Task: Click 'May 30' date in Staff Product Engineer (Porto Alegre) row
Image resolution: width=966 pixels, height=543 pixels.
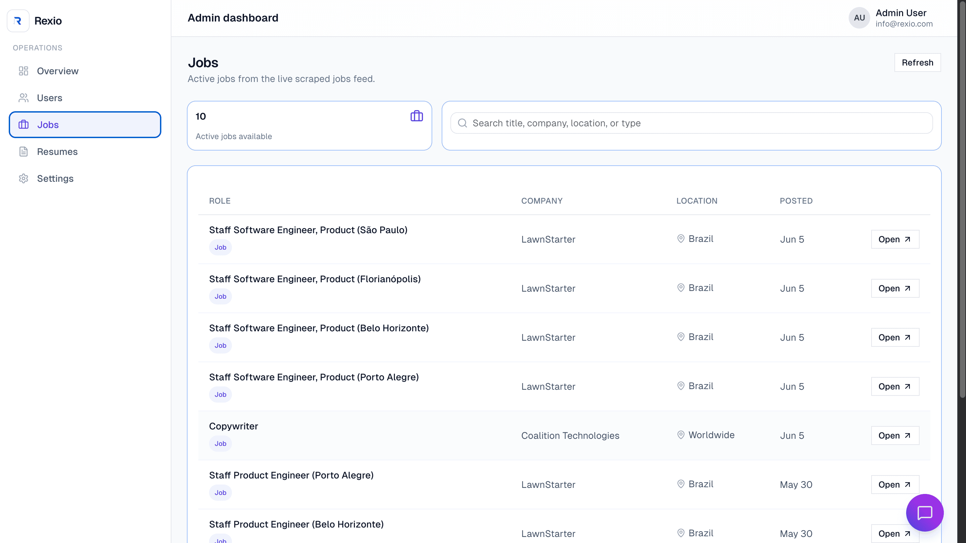Action: pyautogui.click(x=796, y=485)
